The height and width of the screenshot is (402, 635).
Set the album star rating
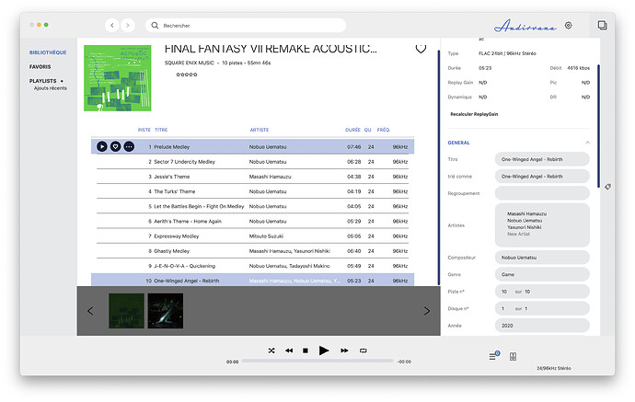(x=187, y=75)
